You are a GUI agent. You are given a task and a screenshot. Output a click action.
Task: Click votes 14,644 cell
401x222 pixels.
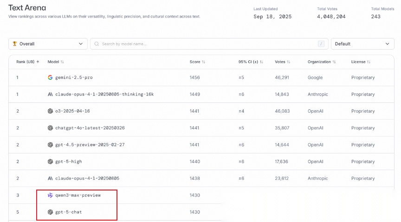[x=282, y=145]
